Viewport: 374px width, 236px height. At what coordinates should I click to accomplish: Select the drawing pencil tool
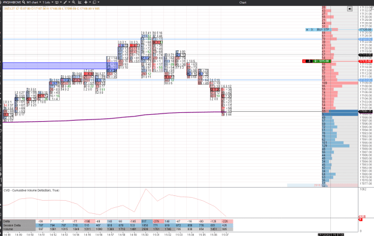pos(65,2)
